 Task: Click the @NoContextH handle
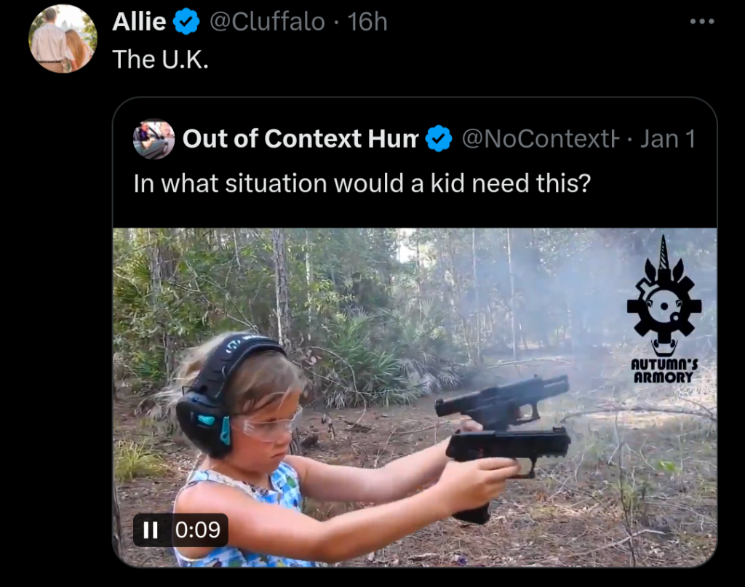(x=541, y=139)
